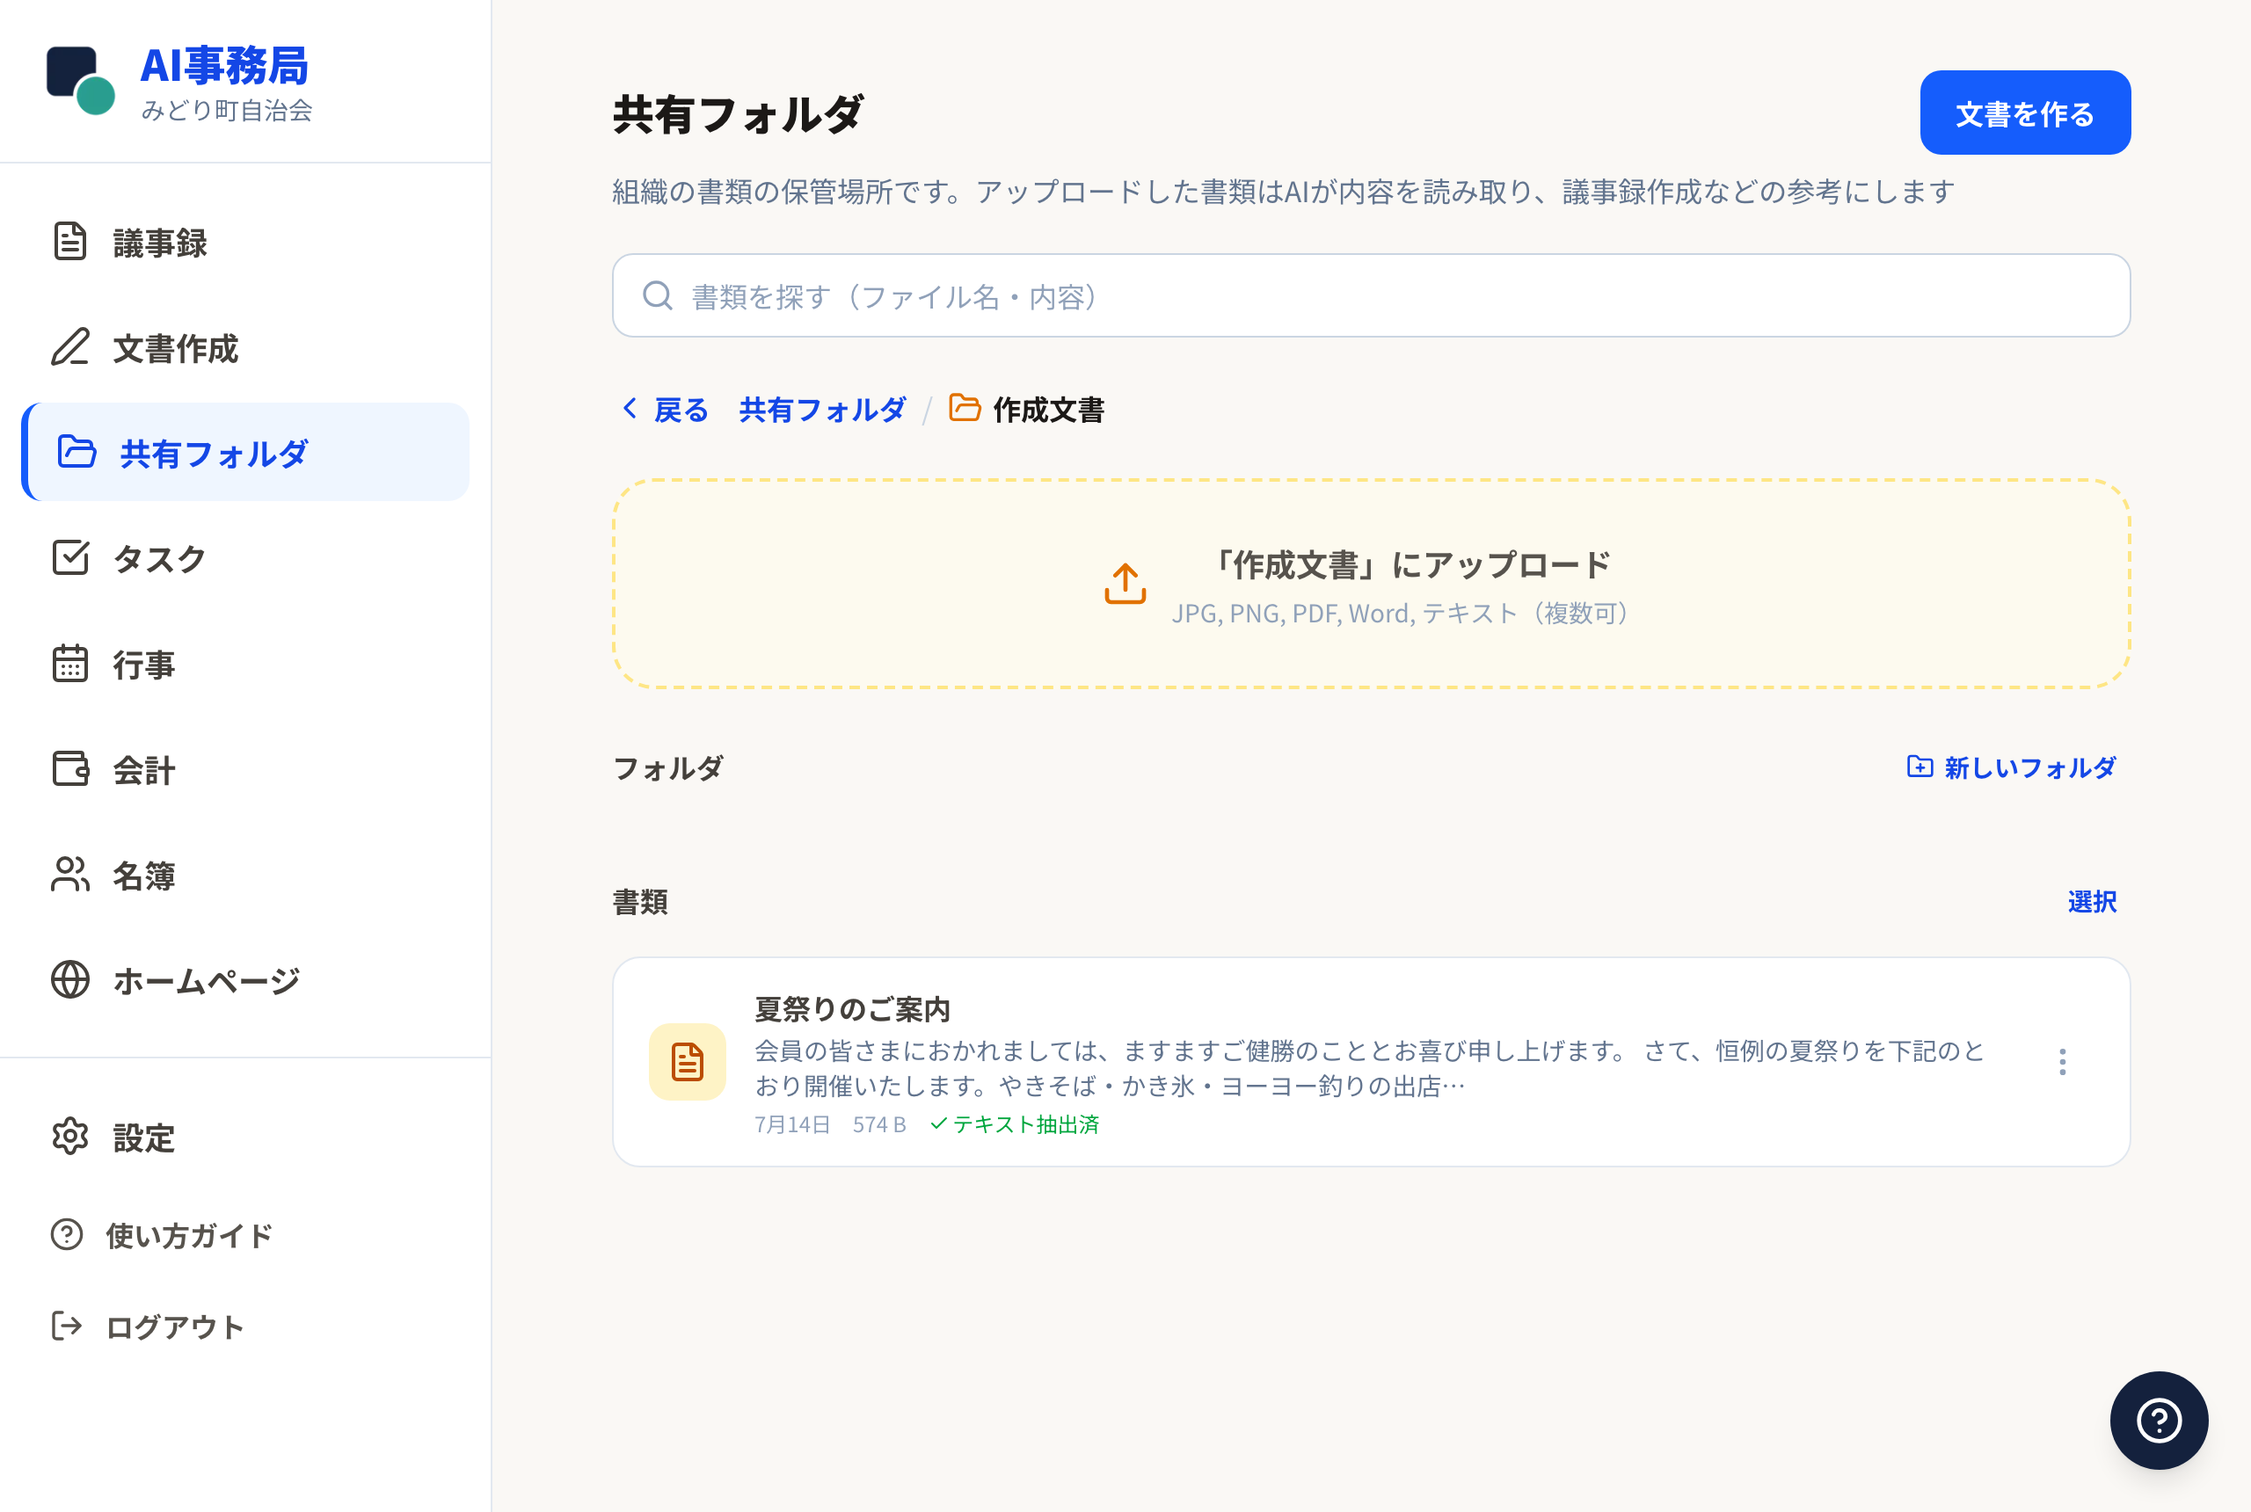The width and height of the screenshot is (2251, 1512).
Task: Click the new folder plus icon
Action: pos(1920,766)
